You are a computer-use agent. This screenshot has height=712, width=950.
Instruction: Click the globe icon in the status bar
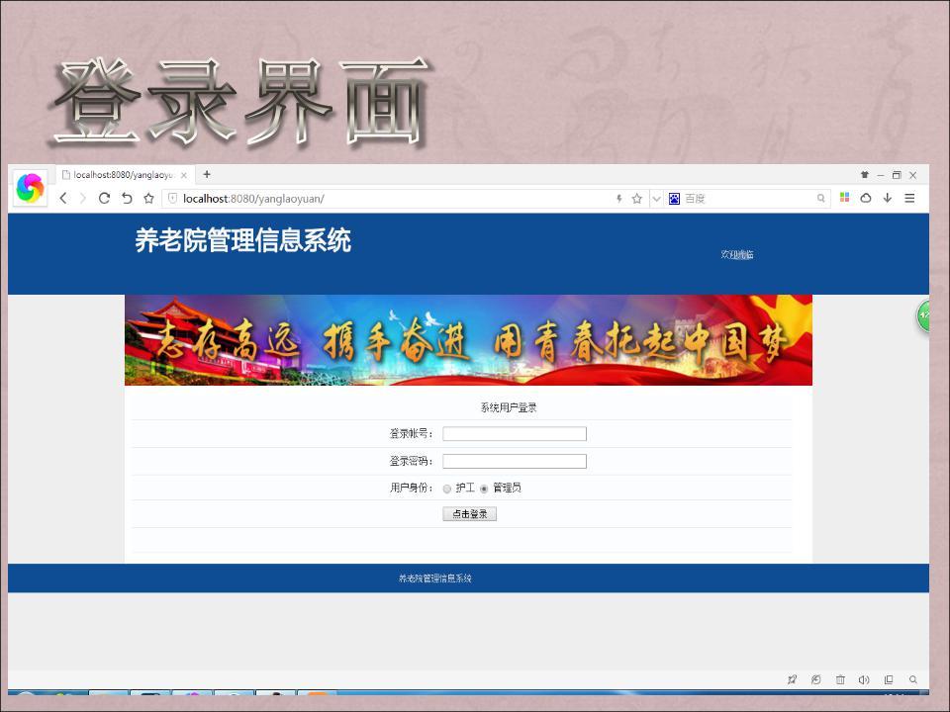pyautogui.click(x=816, y=679)
